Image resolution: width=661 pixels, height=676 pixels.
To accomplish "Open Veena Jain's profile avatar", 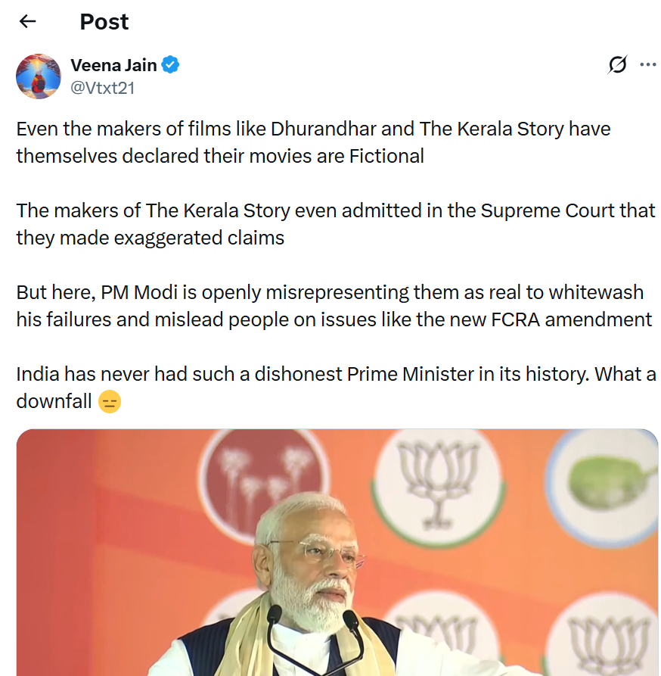I will (39, 76).
